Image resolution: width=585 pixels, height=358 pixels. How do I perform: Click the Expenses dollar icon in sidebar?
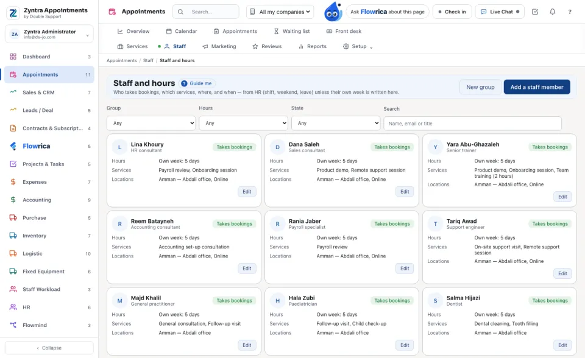click(x=13, y=182)
